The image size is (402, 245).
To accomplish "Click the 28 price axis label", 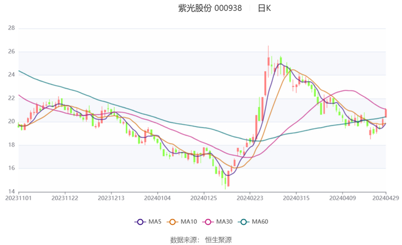I will click(11, 28).
